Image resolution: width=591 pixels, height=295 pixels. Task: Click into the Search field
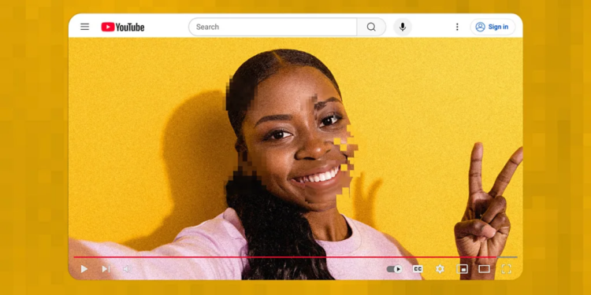click(x=273, y=27)
